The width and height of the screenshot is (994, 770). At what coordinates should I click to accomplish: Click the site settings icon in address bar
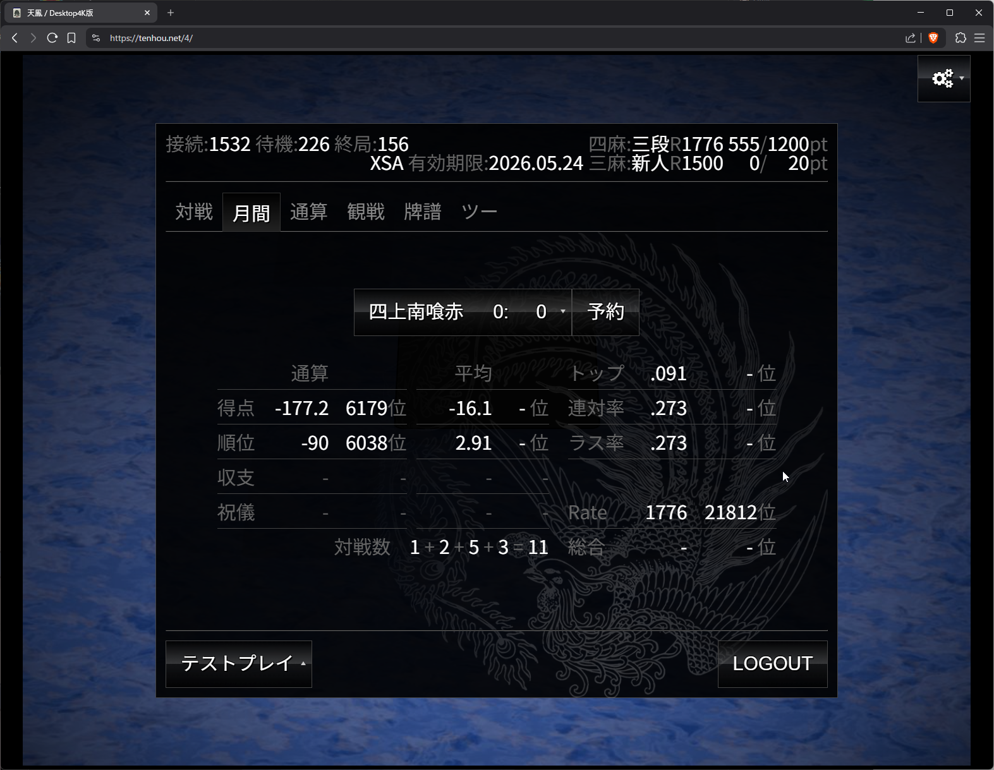[96, 38]
